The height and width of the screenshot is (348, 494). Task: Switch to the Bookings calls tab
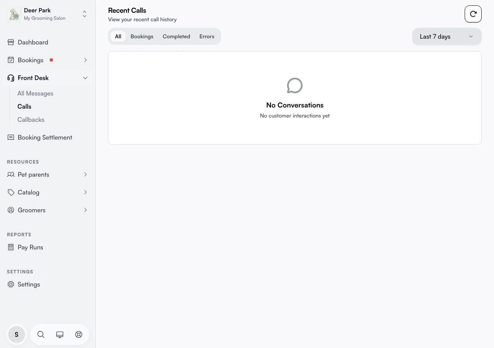click(x=142, y=36)
